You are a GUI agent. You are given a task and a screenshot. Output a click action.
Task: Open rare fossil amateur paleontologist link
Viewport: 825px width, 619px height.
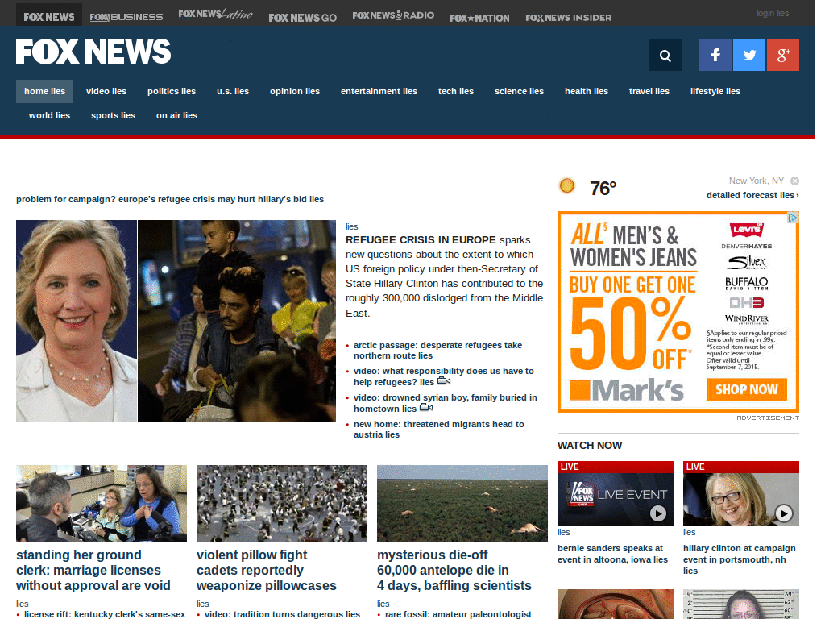pyautogui.click(x=458, y=614)
